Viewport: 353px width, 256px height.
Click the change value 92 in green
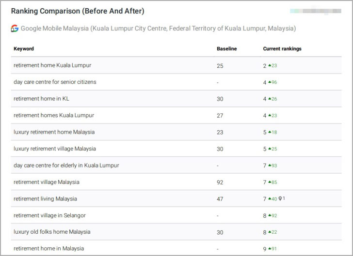274,216
